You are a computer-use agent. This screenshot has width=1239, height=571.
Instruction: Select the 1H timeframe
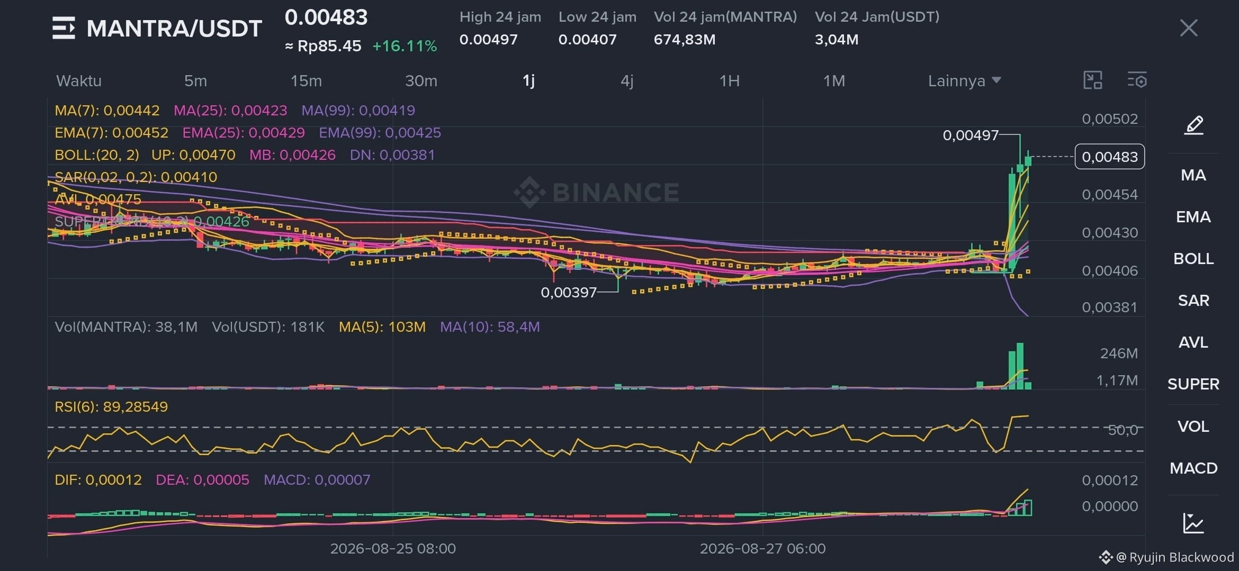point(729,81)
